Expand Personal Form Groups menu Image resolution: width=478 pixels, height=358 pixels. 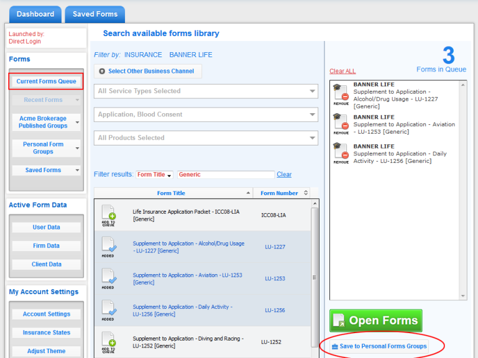(x=46, y=148)
